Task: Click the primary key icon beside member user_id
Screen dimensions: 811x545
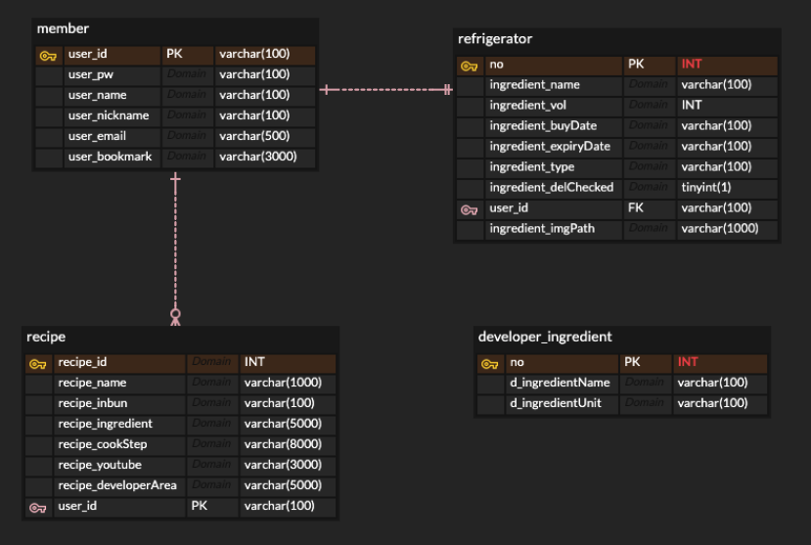Action: pos(48,56)
